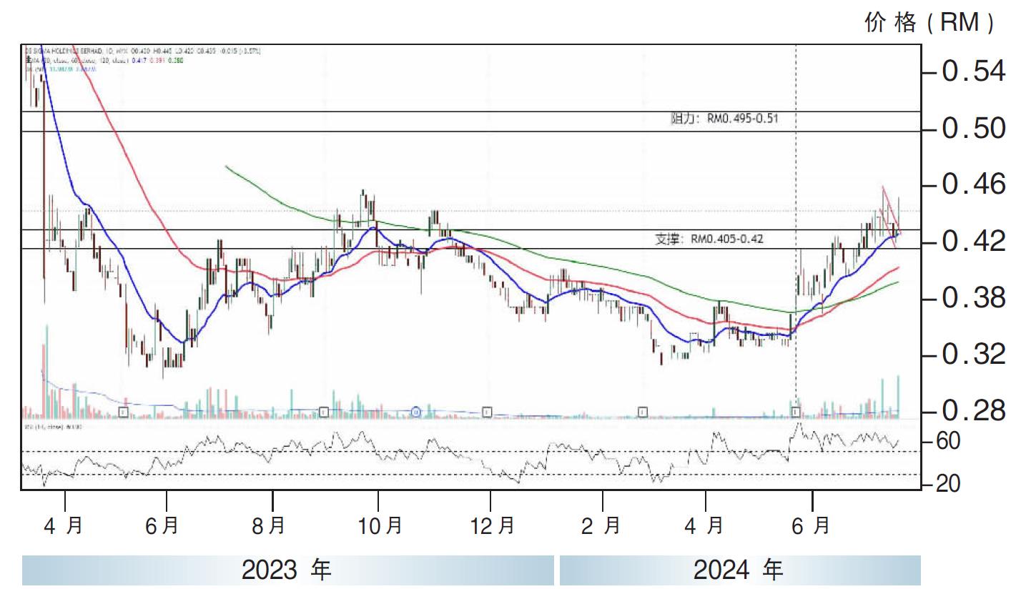Click the 0.28 price axis value
The image size is (1021, 589).
click(974, 412)
